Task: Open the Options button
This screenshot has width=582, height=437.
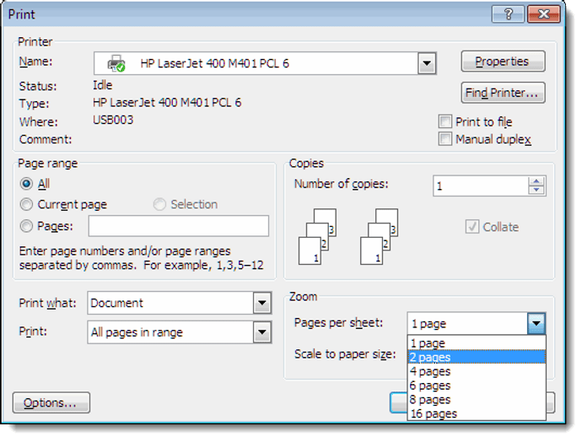Action: (51, 402)
